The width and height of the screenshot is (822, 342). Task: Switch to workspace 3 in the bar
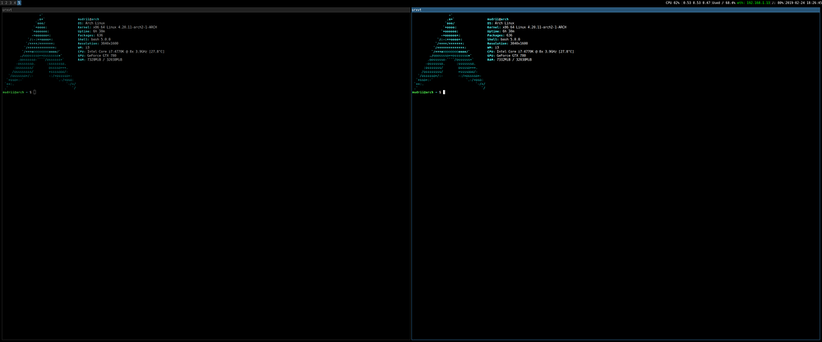[x=11, y=2]
